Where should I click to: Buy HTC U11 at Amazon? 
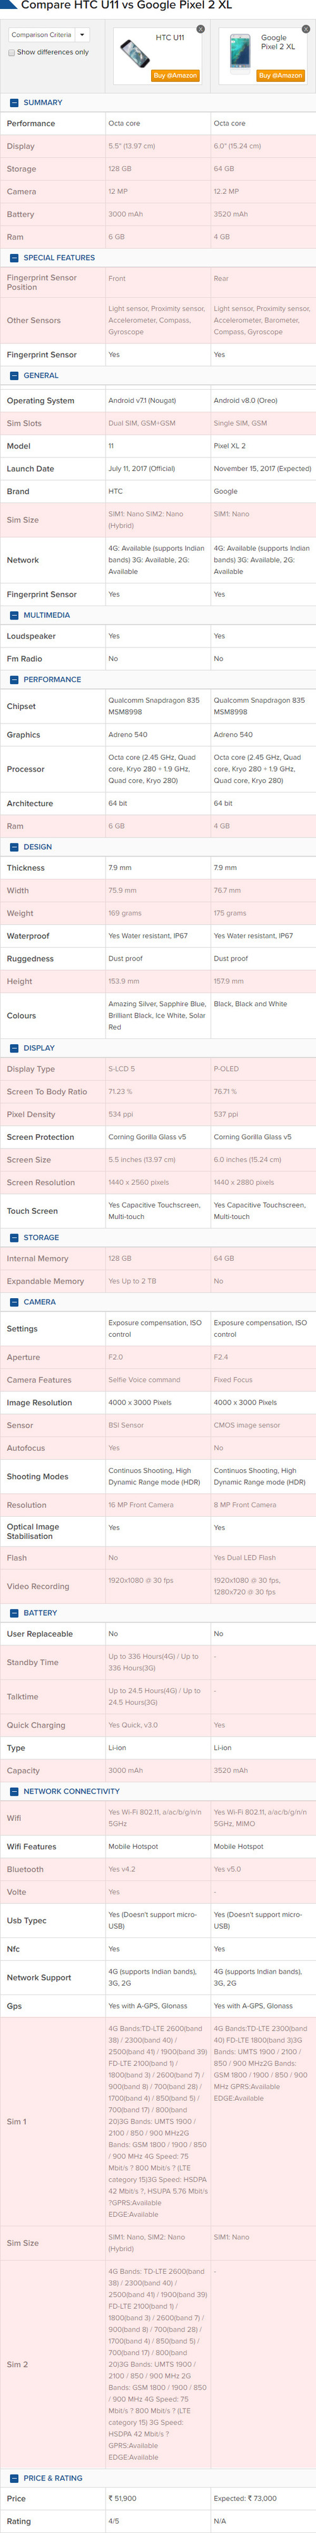coord(174,76)
